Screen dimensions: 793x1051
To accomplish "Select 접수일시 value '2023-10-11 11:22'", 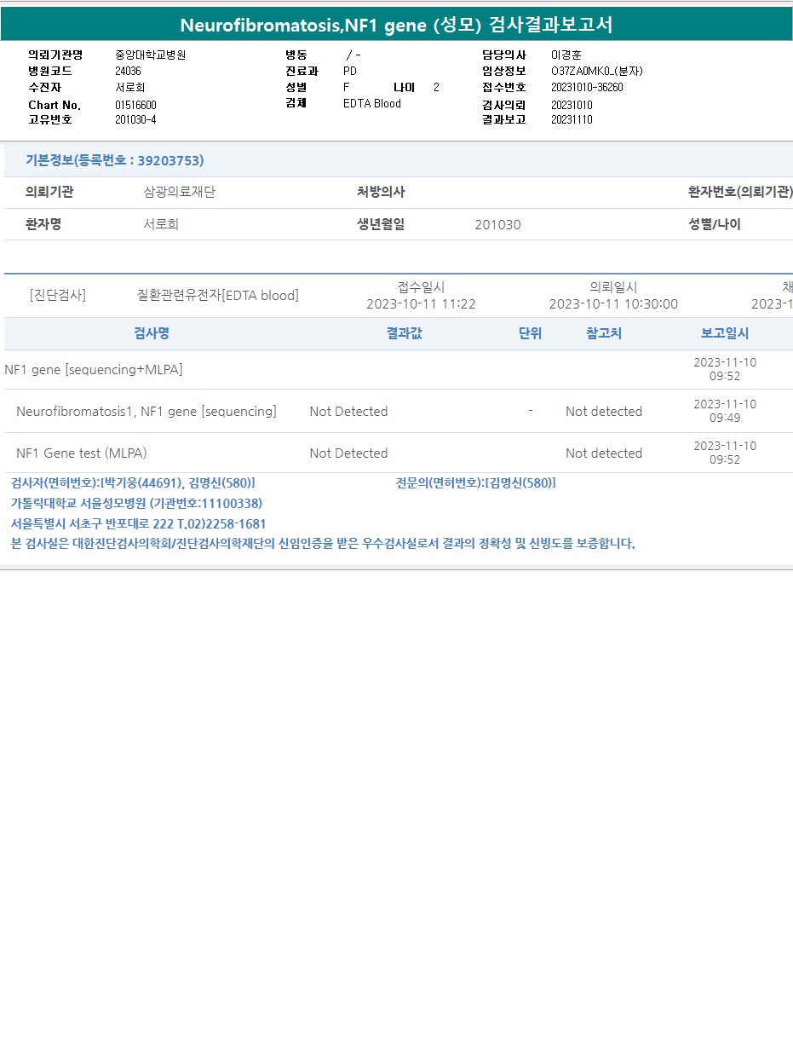I will (421, 303).
